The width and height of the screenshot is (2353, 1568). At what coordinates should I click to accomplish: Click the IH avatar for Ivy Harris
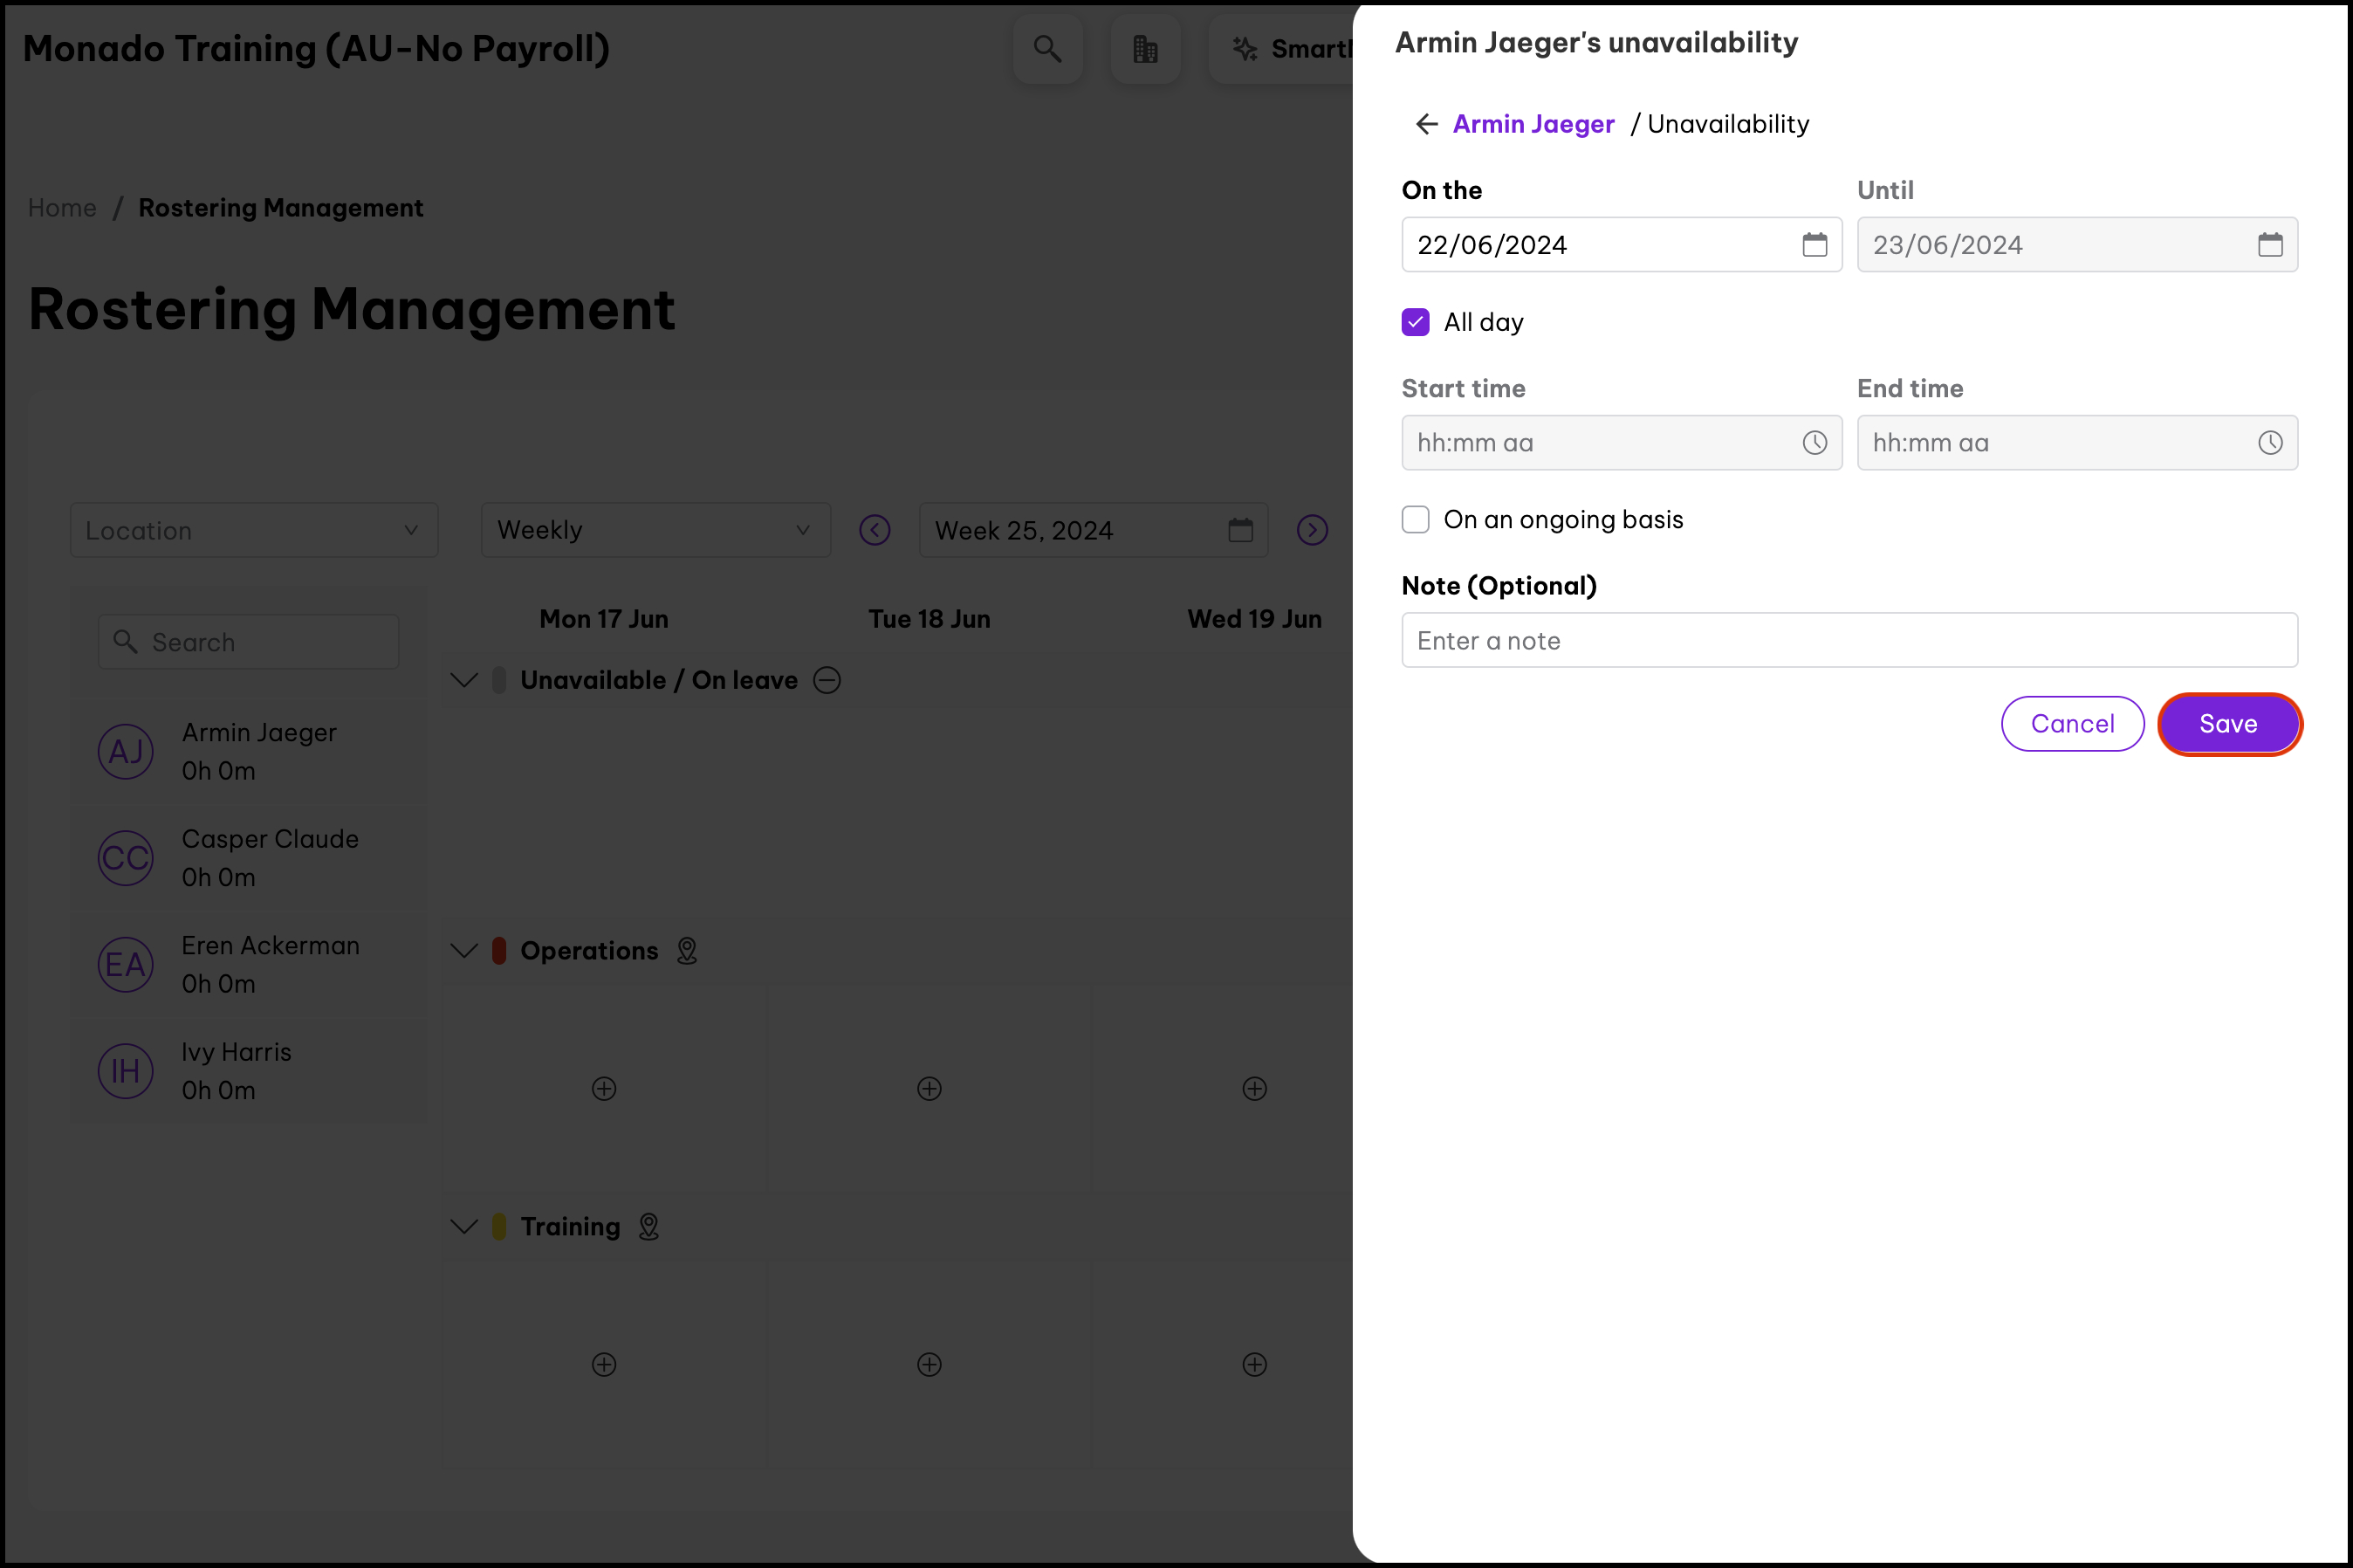(x=126, y=1071)
